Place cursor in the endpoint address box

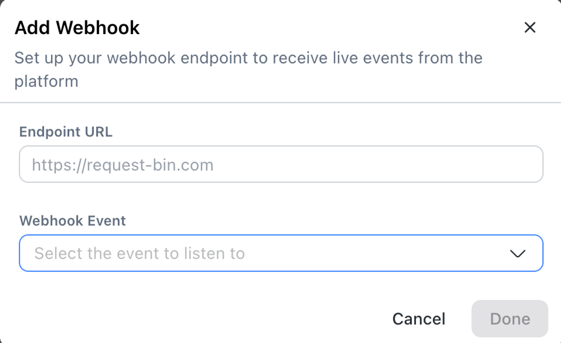pyautogui.click(x=281, y=164)
